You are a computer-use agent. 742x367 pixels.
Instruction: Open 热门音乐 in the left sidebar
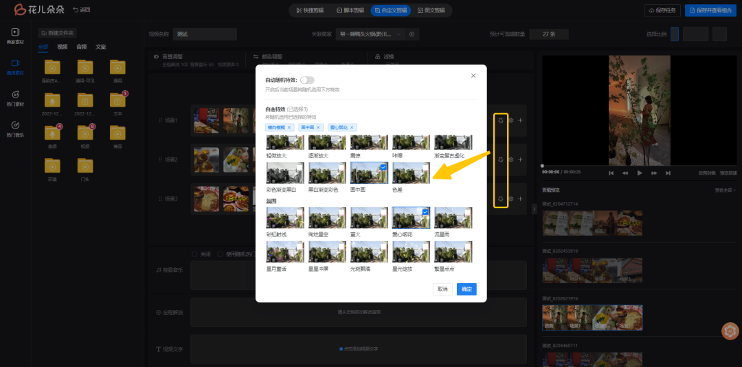click(x=15, y=129)
